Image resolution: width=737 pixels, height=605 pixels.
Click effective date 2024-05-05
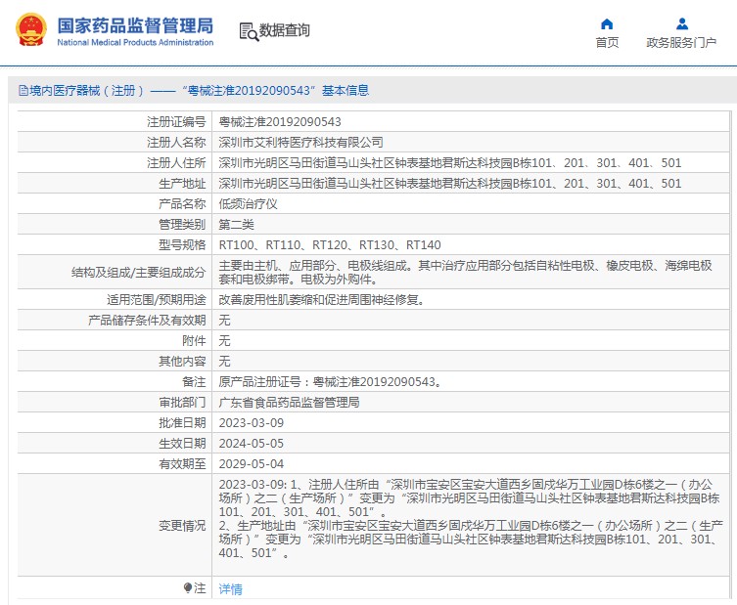coord(252,444)
